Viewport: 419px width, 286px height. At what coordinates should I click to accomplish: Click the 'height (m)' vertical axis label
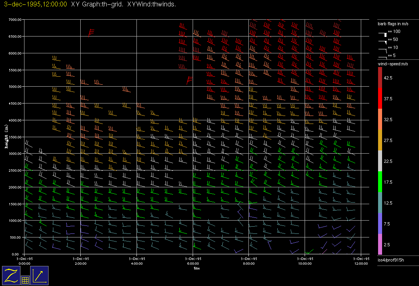pos(7,136)
